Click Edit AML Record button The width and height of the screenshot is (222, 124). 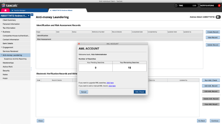[x=211, y=91]
